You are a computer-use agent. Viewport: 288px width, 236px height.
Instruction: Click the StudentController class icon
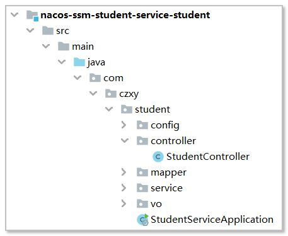click(x=158, y=157)
